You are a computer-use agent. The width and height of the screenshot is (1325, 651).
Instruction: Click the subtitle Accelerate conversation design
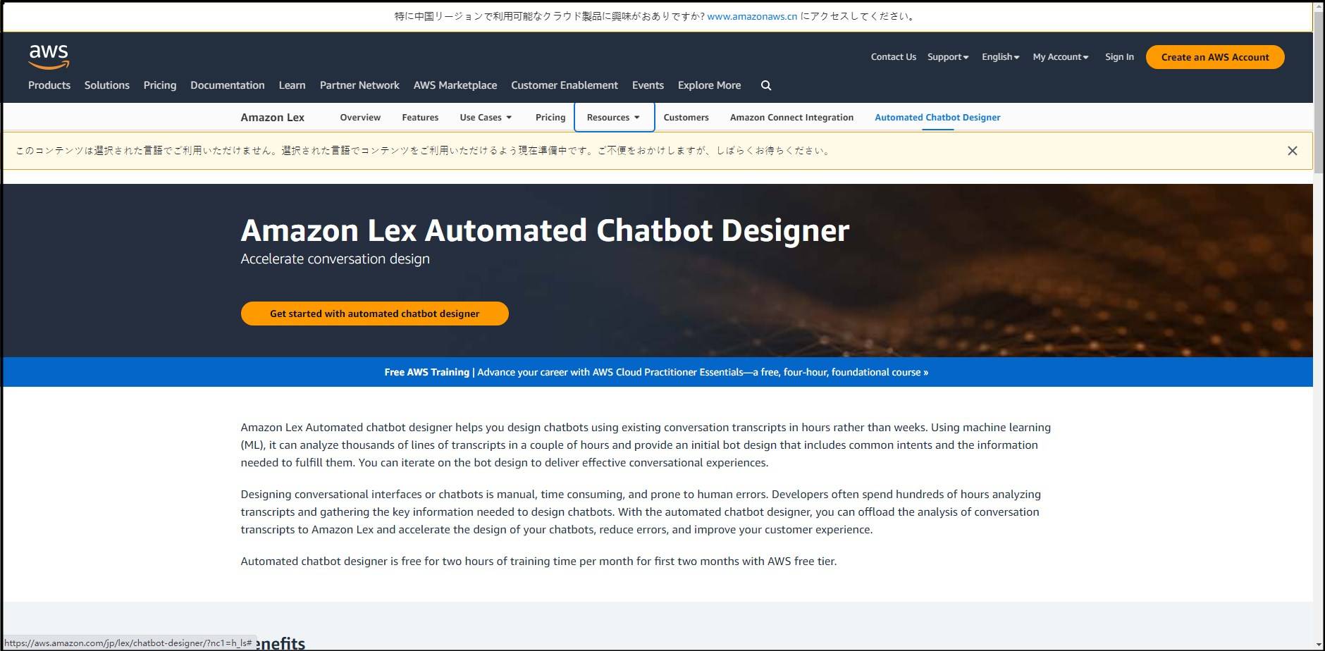pyautogui.click(x=335, y=259)
